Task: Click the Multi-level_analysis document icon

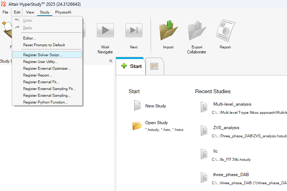Action: click(x=204, y=107)
